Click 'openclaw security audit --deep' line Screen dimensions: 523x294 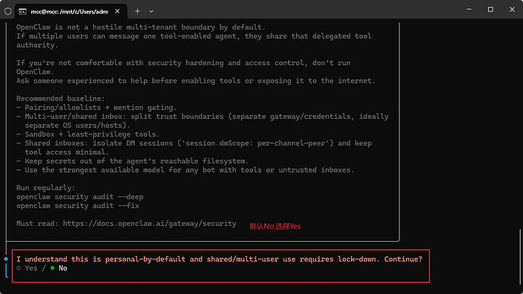tap(80, 197)
